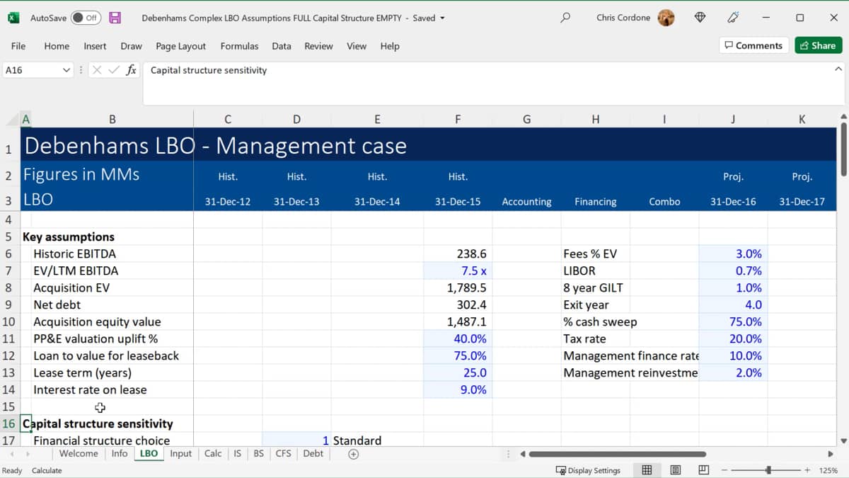The width and height of the screenshot is (849, 478).
Task: Click the vertical scrollbar thumb
Action: (x=843, y=149)
